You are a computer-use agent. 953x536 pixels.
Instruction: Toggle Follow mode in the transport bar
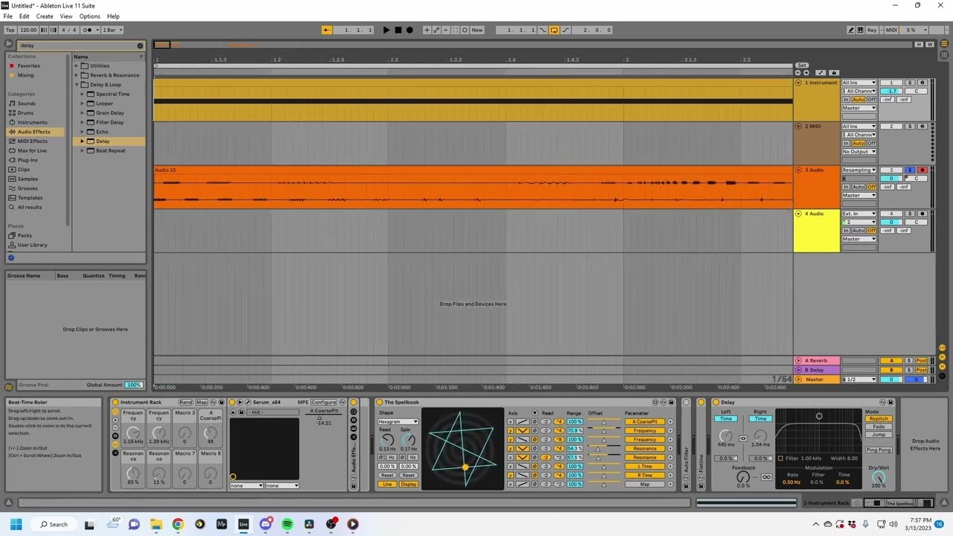click(326, 30)
